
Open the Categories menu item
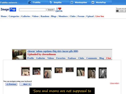click(x=14, y=16)
